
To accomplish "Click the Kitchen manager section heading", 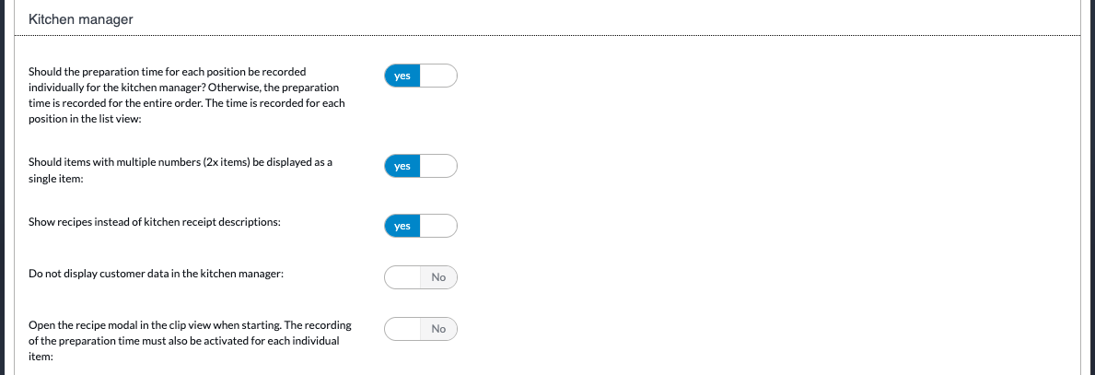I will pos(81,19).
